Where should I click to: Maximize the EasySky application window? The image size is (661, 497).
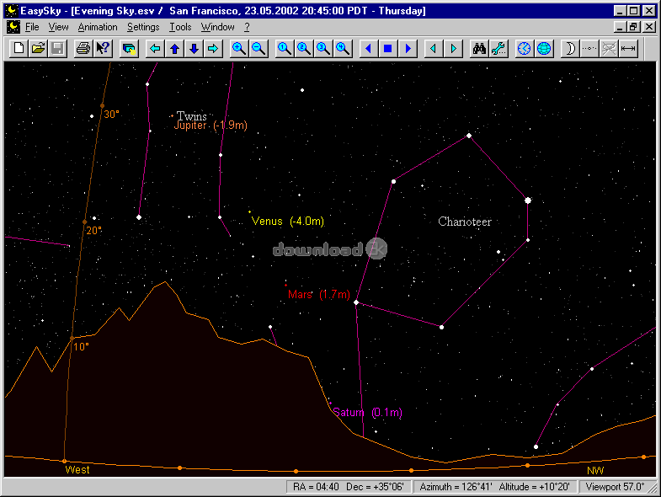[634, 11]
